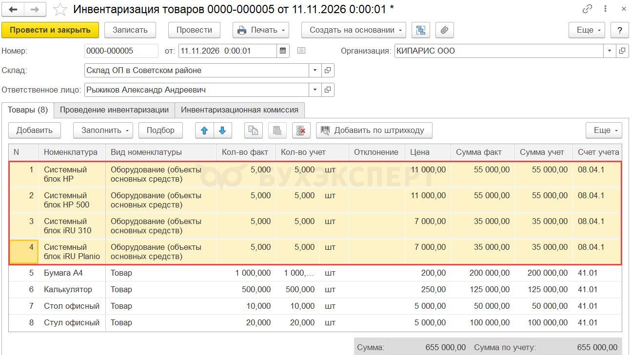Move row down with blue arrow
This screenshot has width=631, height=355.
[x=222, y=131]
